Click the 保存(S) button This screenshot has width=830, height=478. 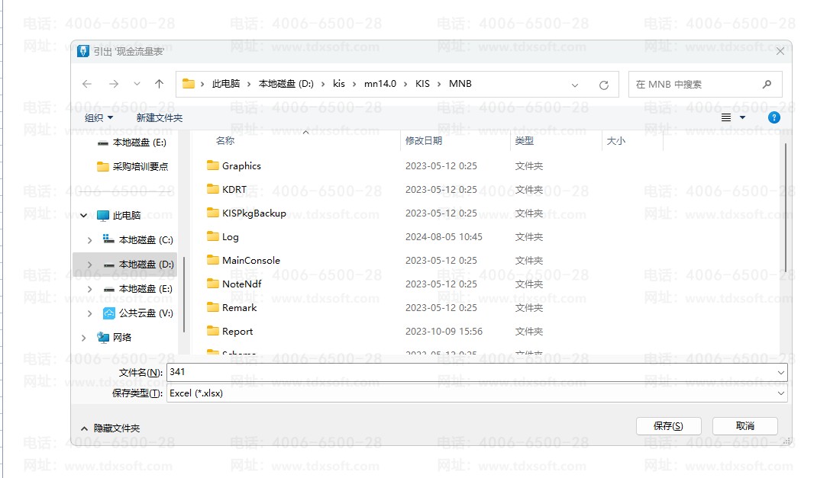668,426
